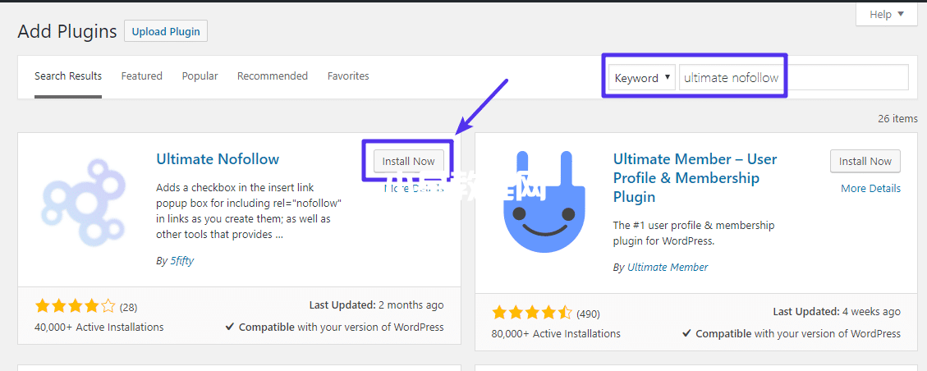The width and height of the screenshot is (927, 371).
Task: Click the Ultimate Member compatibility checkmark
Action: [687, 333]
